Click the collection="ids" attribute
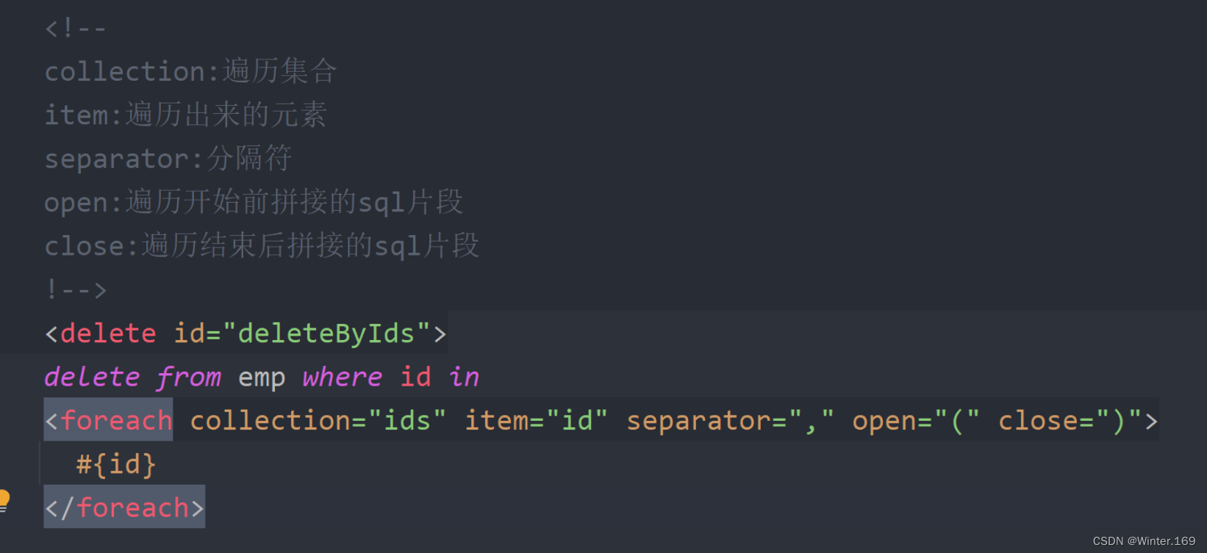The image size is (1207, 553). pos(318,421)
